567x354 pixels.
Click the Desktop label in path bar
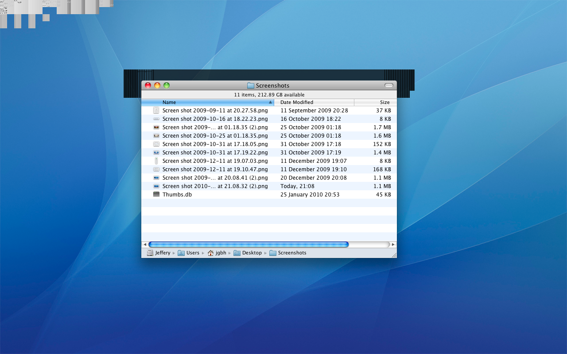pyautogui.click(x=252, y=253)
